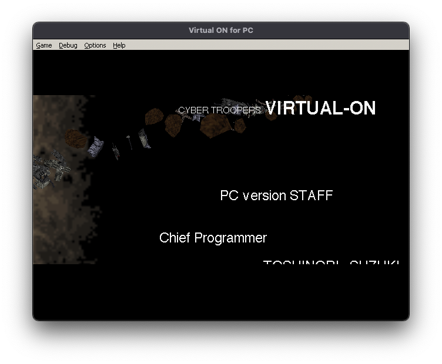Click the VIRTUAL-ON logo title
Screen dimensions: 442x364
point(320,108)
